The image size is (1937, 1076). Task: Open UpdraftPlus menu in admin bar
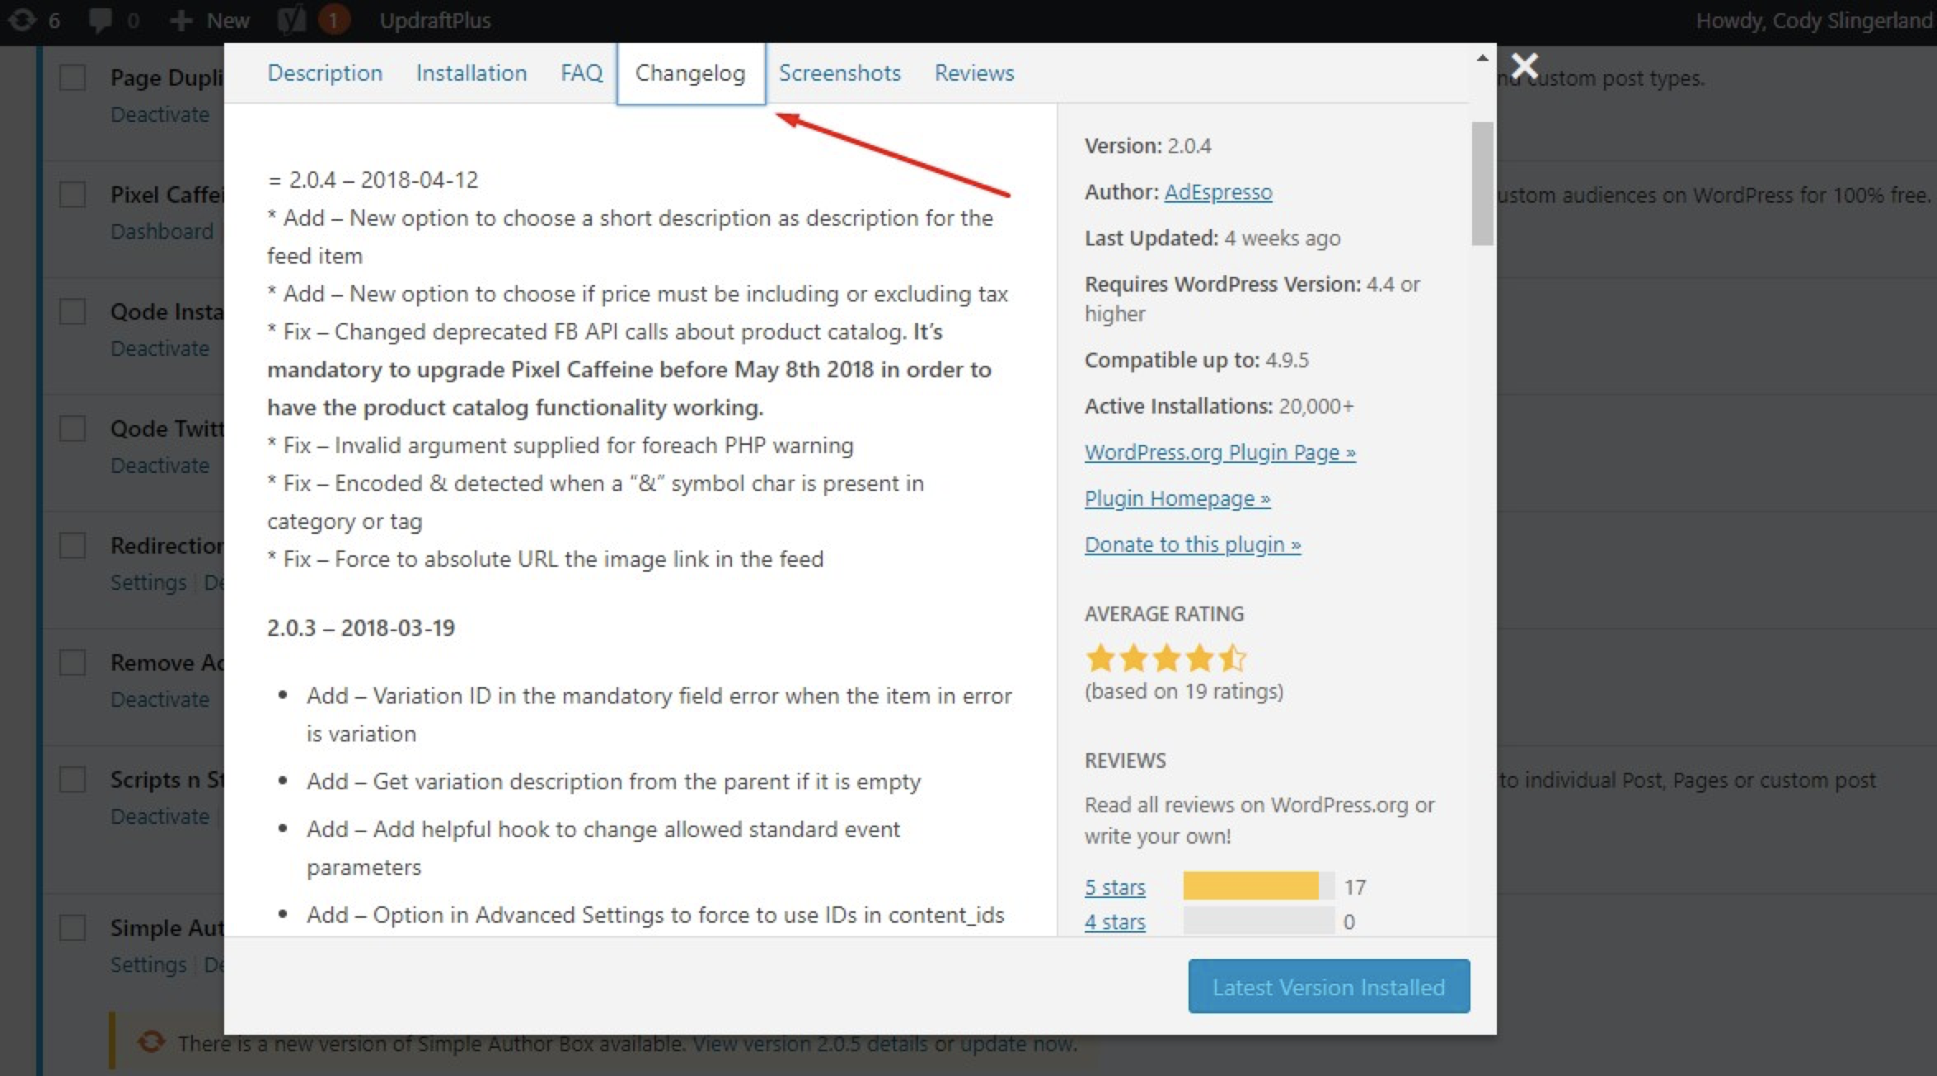(x=435, y=20)
